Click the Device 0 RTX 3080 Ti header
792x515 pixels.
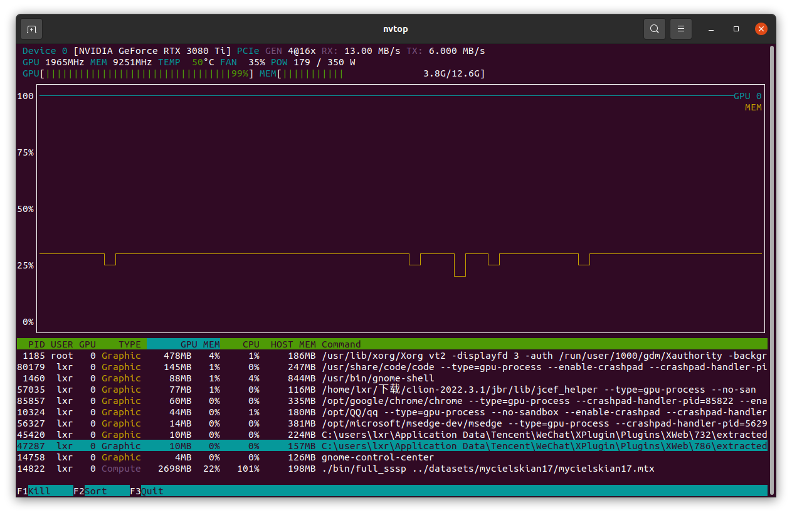(125, 51)
